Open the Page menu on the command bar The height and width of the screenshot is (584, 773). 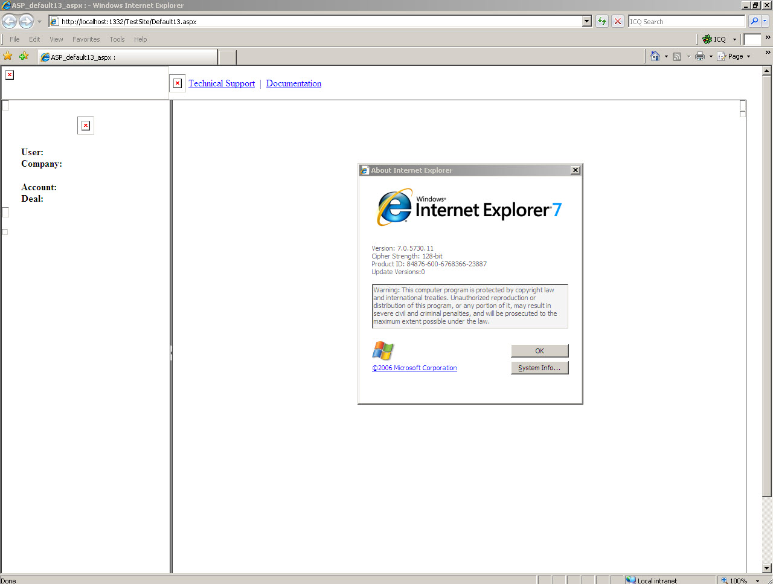click(734, 56)
